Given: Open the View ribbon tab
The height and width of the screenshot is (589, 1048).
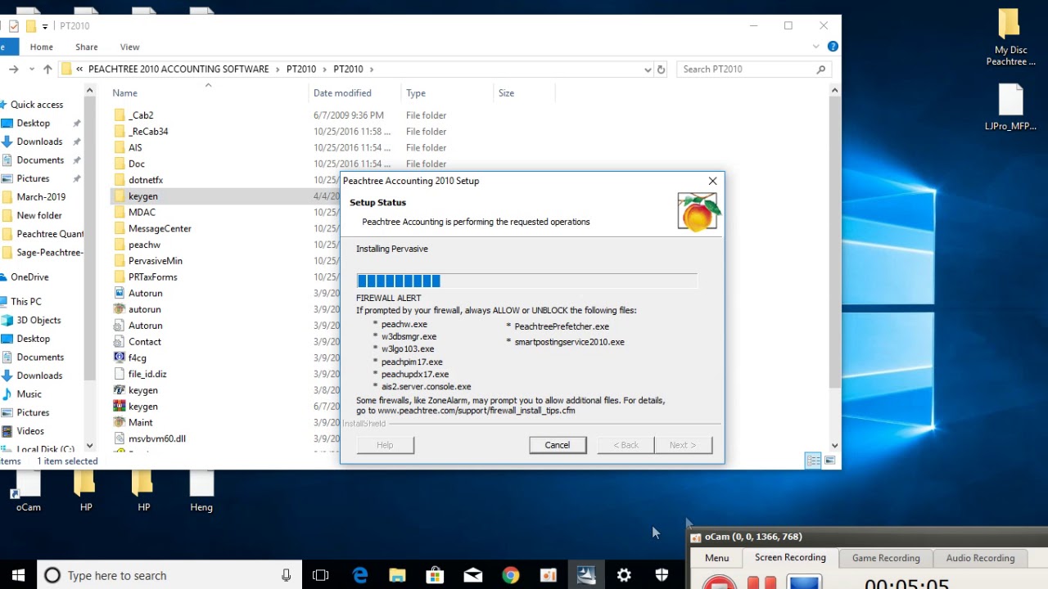Looking at the screenshot, I should 129,47.
